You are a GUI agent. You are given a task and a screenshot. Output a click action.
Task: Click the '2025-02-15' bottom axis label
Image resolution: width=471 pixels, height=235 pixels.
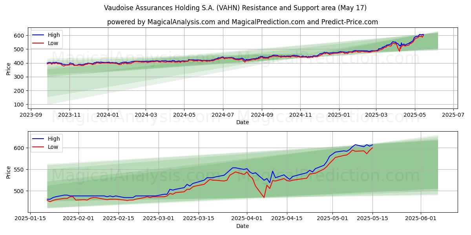(119, 219)
